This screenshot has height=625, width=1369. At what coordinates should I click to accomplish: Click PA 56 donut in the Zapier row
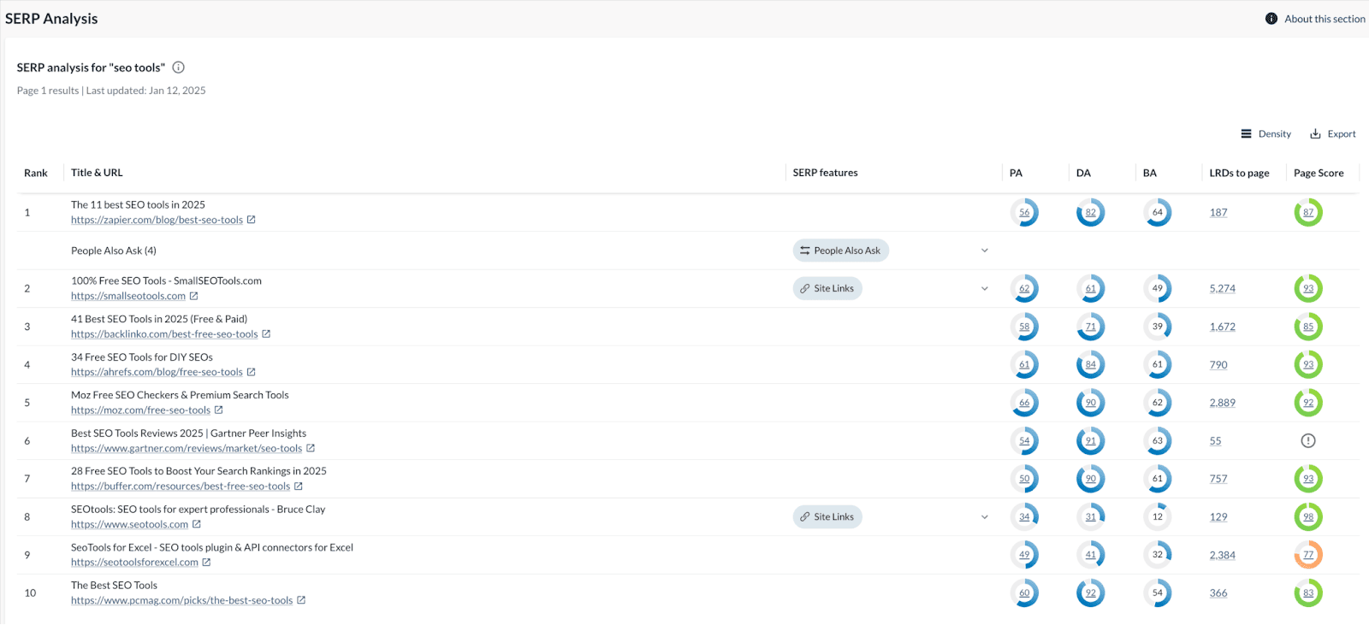[1024, 213]
